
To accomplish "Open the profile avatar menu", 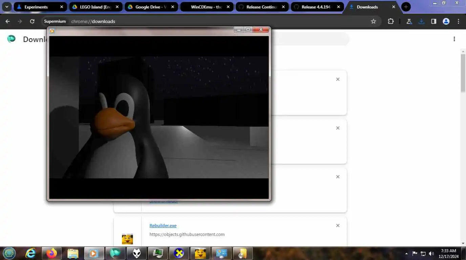I will 446,21.
